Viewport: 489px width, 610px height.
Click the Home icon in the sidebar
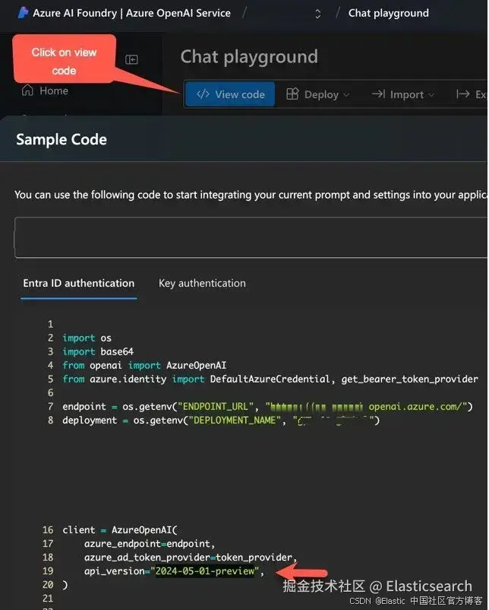point(27,91)
